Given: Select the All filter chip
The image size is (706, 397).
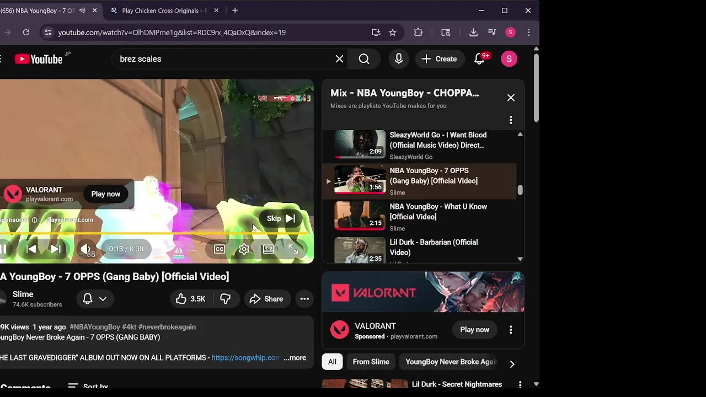Looking at the screenshot, I should click(x=332, y=362).
